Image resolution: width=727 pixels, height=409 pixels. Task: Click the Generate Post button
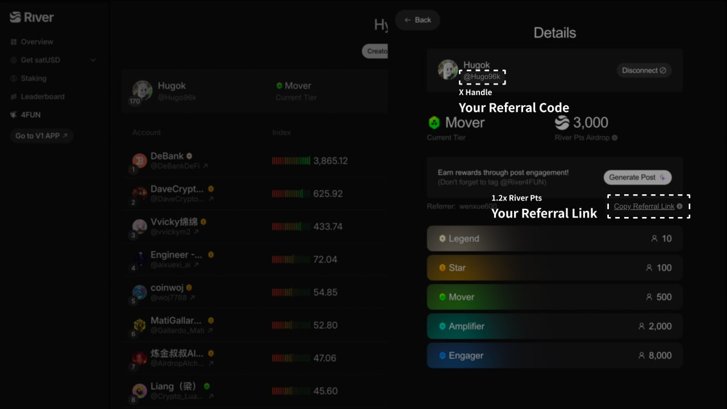(638, 177)
